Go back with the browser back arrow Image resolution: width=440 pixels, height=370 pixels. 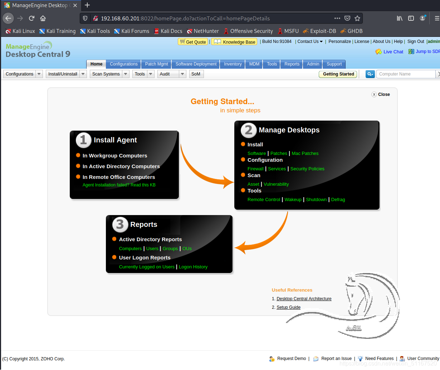click(x=9, y=18)
